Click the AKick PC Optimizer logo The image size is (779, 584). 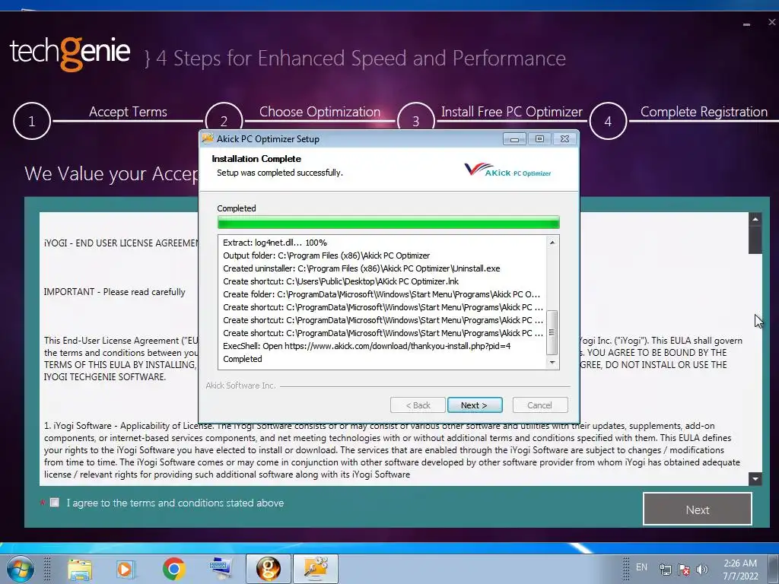(507, 170)
